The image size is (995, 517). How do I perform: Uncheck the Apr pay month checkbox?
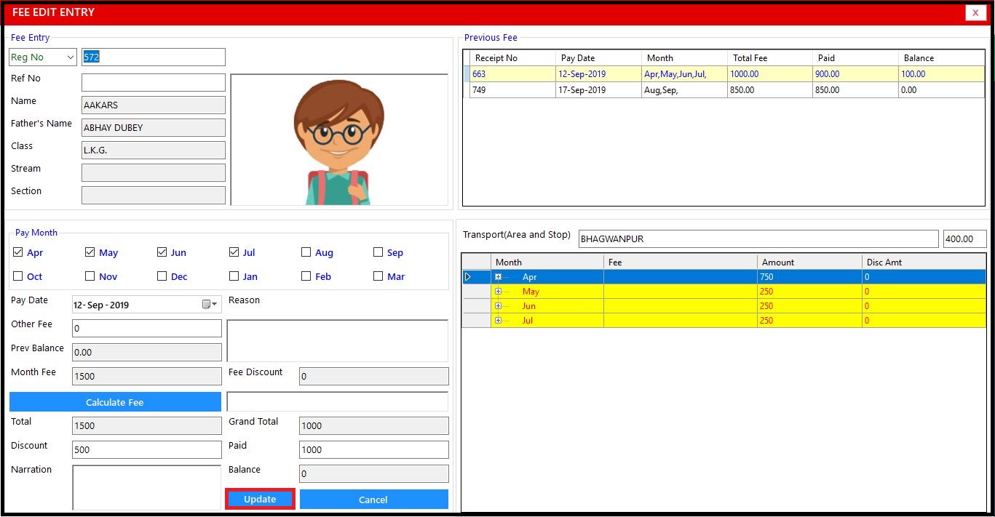point(18,252)
